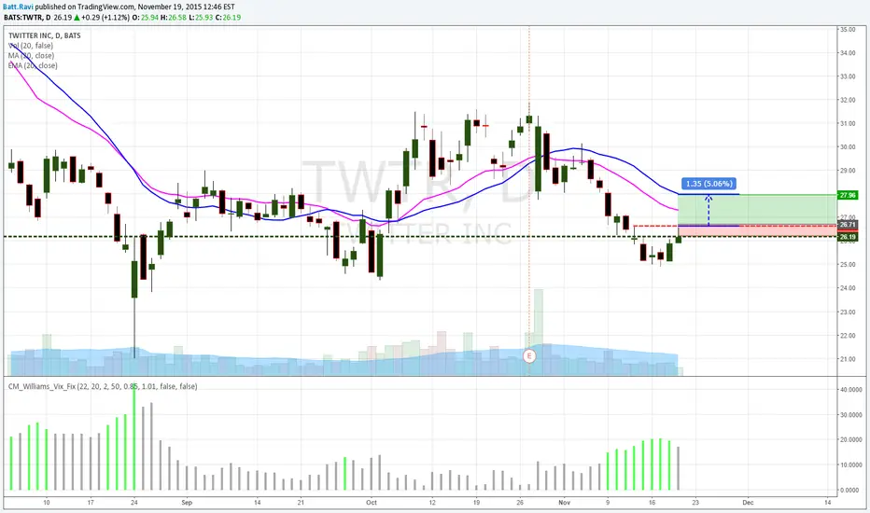
Task: Click the 23 date label on time axis
Action: (695, 503)
